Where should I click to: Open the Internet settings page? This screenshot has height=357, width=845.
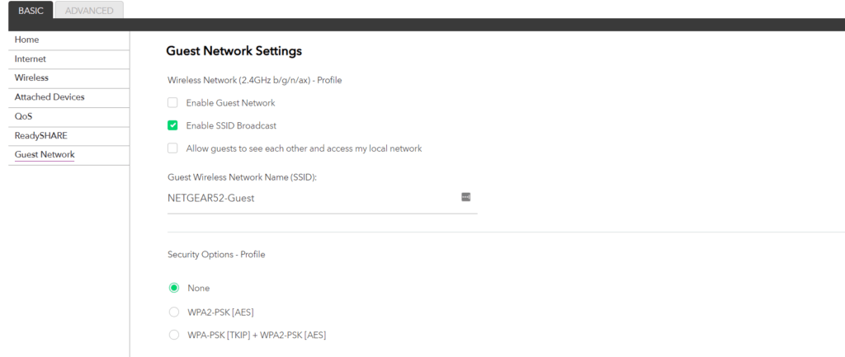pyautogui.click(x=31, y=59)
